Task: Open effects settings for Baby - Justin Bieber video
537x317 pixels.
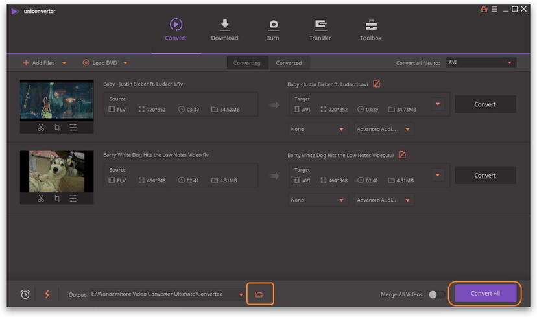Action: point(73,128)
